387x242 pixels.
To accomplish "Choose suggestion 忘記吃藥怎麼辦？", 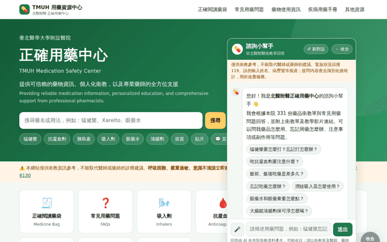I will tap(267, 186).
